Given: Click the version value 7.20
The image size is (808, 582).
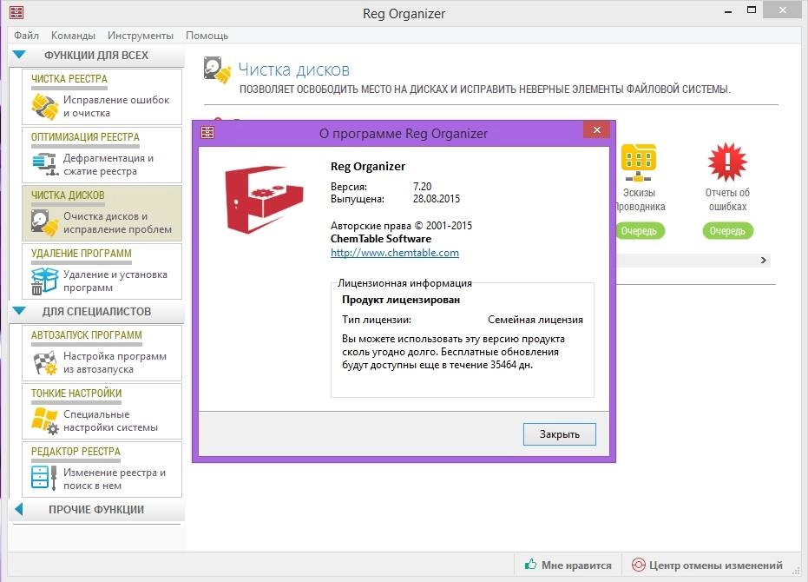Looking at the screenshot, I should (422, 186).
